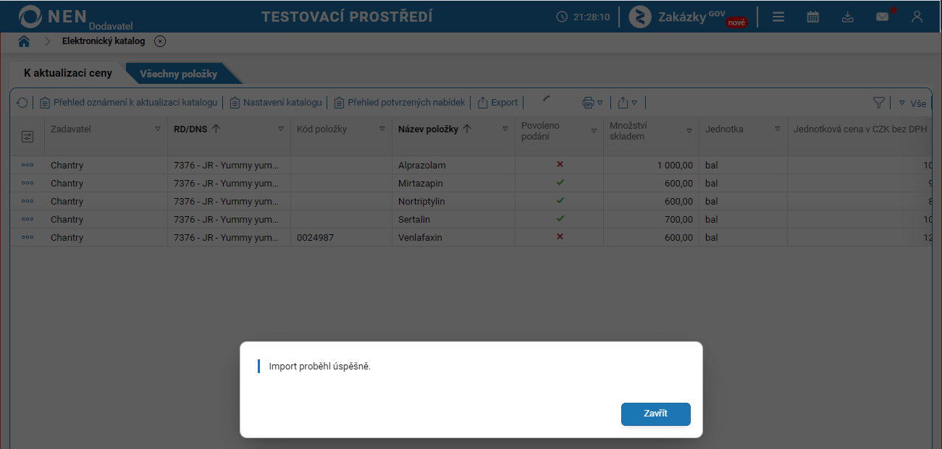Screen dimensions: 942x449
Task: Open the row actions menu for Nortriptylin
Action: (x=28, y=201)
